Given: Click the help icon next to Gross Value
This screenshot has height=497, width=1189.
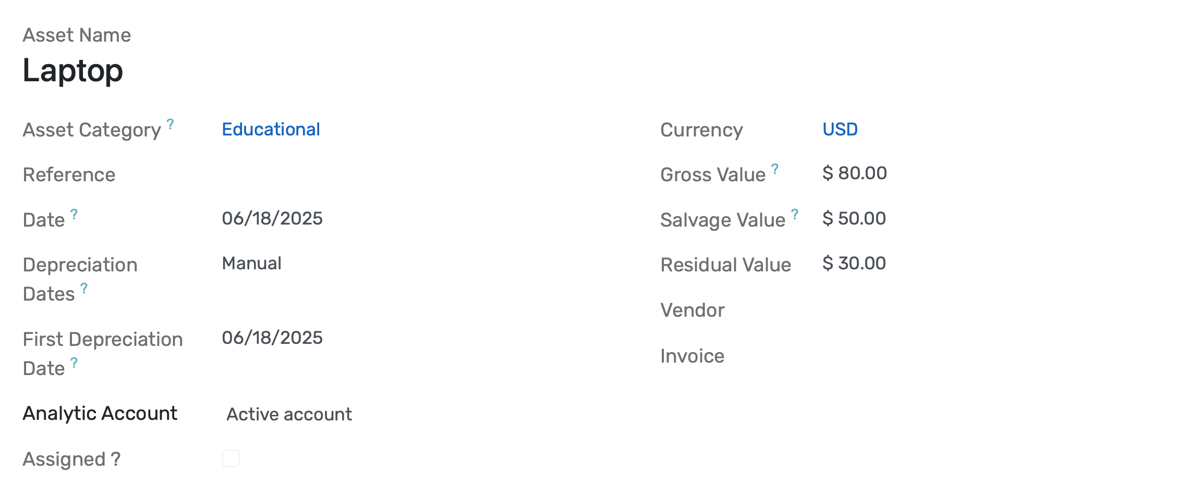Looking at the screenshot, I should click(x=775, y=168).
